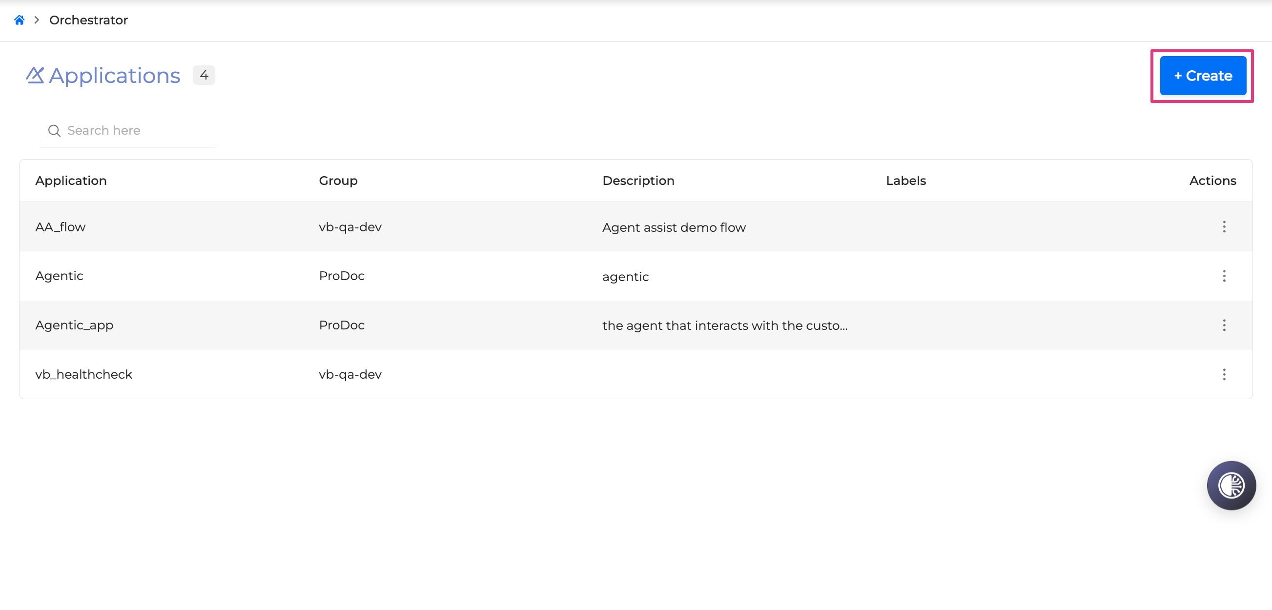Image resolution: width=1272 pixels, height=610 pixels.
Task: Open the vb_healthcheck application
Action: pyautogui.click(x=83, y=375)
